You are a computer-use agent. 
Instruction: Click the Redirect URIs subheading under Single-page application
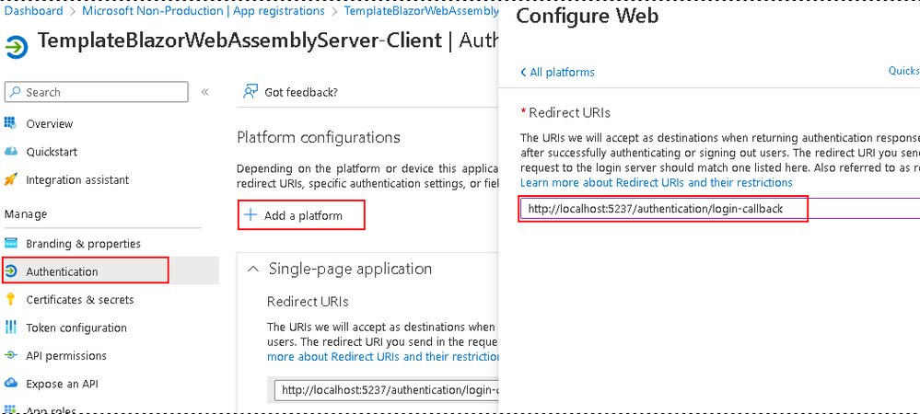coord(308,302)
